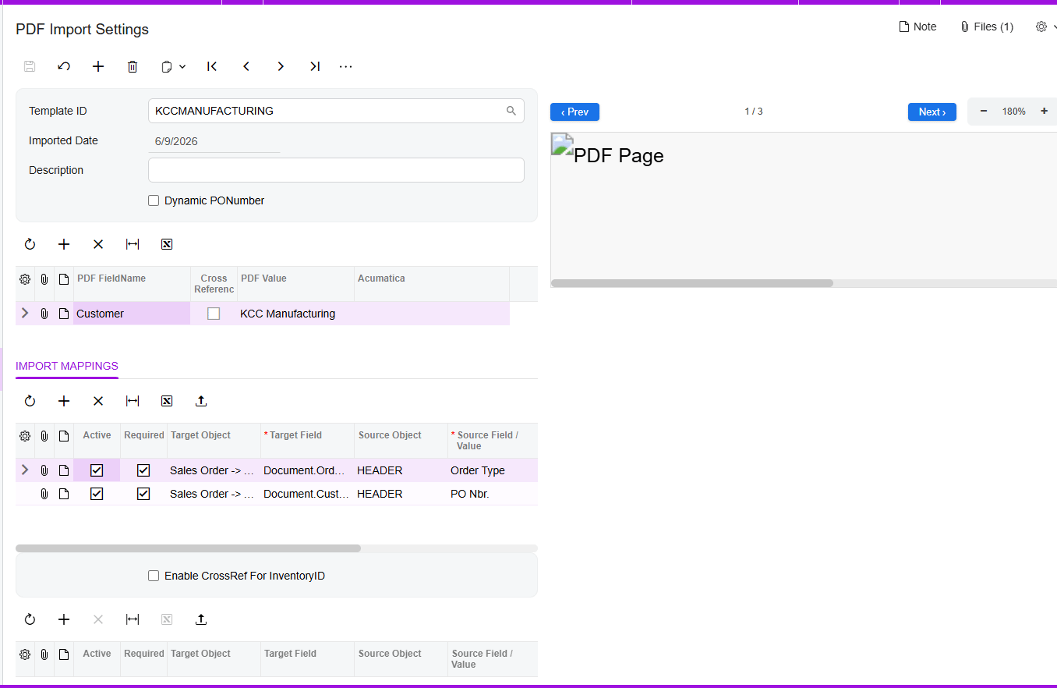Open column settings for the Import Mappings grid
This screenshot has width=1057, height=688.
pos(25,436)
